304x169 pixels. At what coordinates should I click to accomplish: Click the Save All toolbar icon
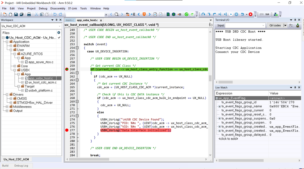click(22, 14)
